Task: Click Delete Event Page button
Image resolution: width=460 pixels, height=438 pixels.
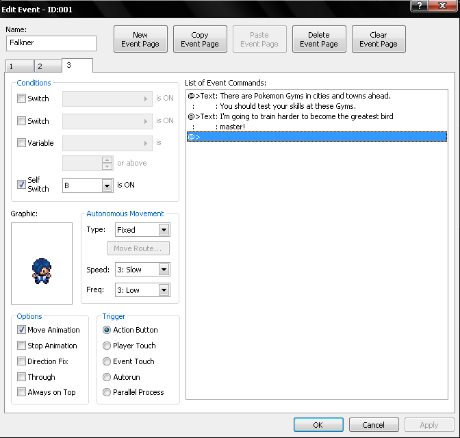Action: (319, 39)
